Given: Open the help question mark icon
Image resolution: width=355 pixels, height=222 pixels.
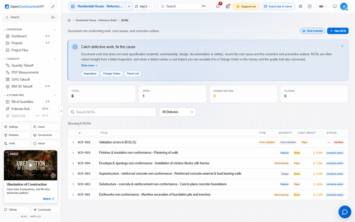Looking at the screenshot, I should point(310,6).
